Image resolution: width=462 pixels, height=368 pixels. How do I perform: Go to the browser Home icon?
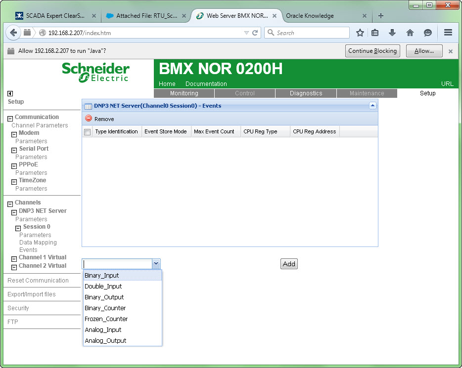click(x=410, y=33)
